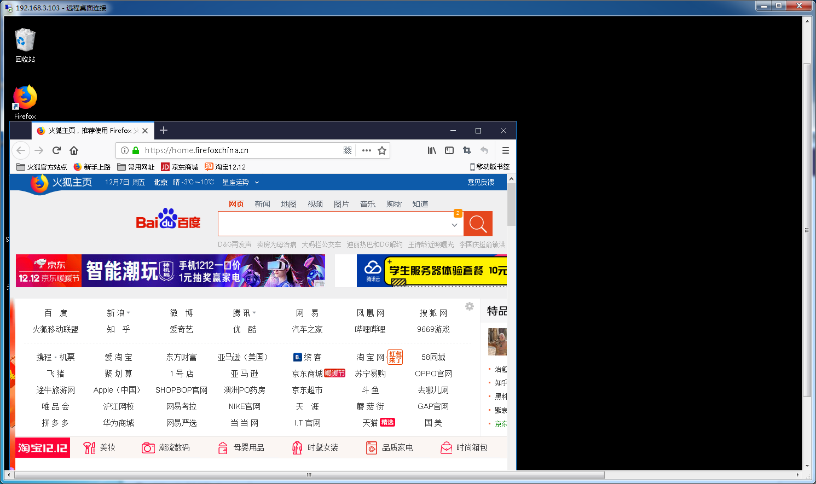This screenshot has width=816, height=484.
Task: Click the 火狐主页 logo
Action: (61, 183)
